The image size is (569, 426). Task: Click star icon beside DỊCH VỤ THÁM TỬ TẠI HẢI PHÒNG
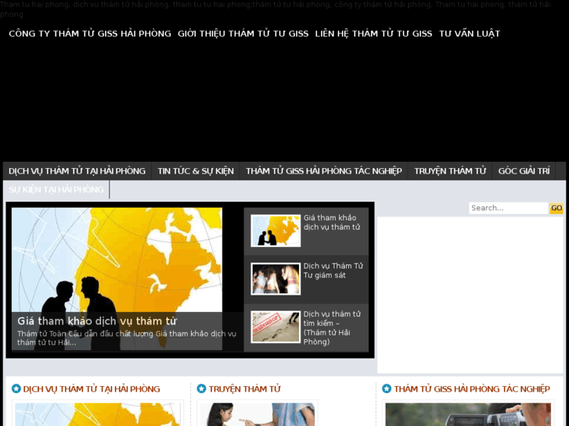(16, 388)
